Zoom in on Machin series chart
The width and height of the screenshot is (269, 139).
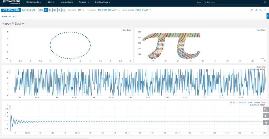pos(231,103)
